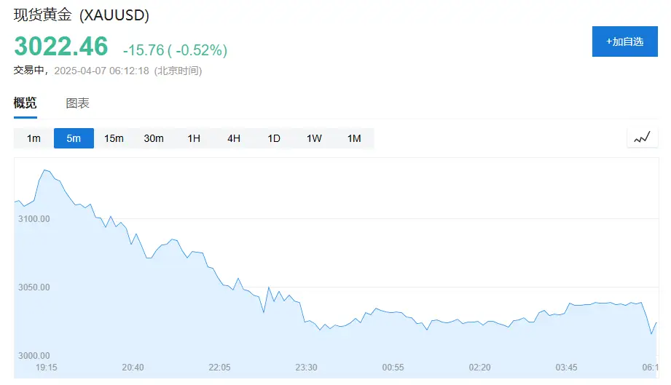Select the 1m timeframe
671x385 pixels.
[34, 138]
